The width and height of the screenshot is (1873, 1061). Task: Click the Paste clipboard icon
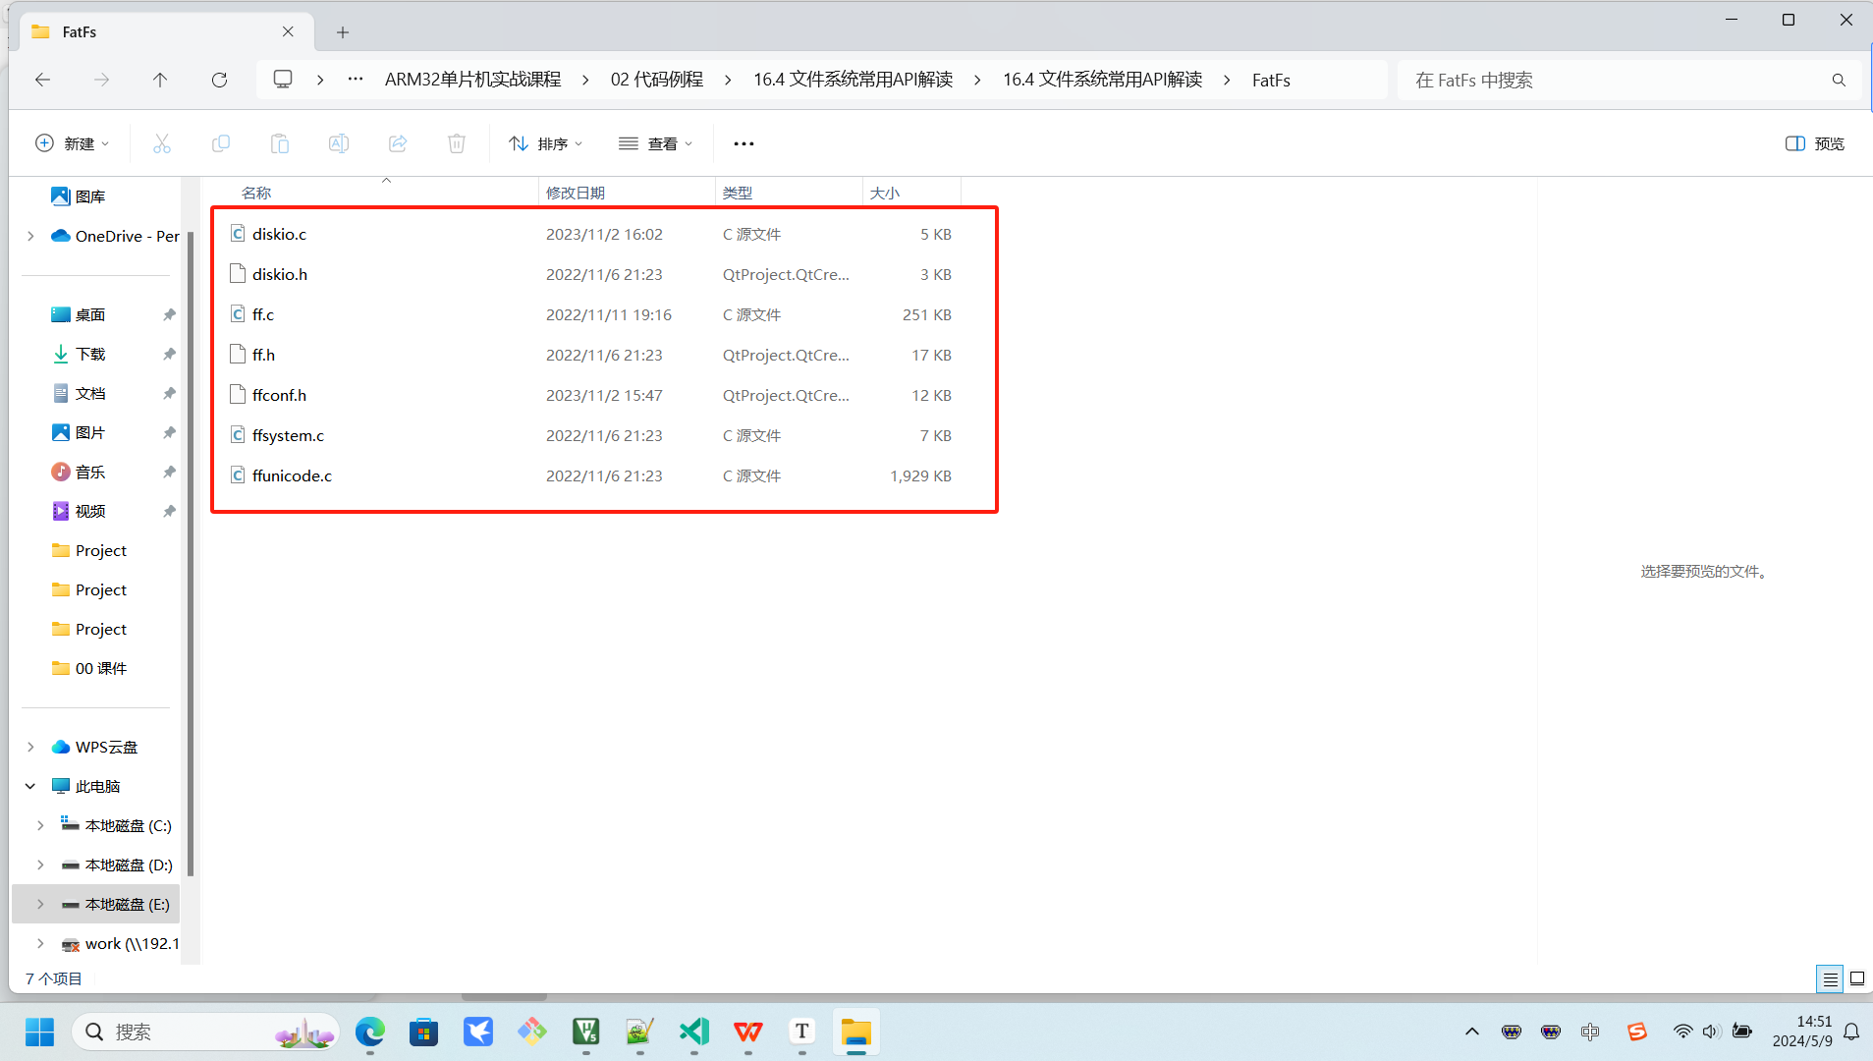[280, 143]
